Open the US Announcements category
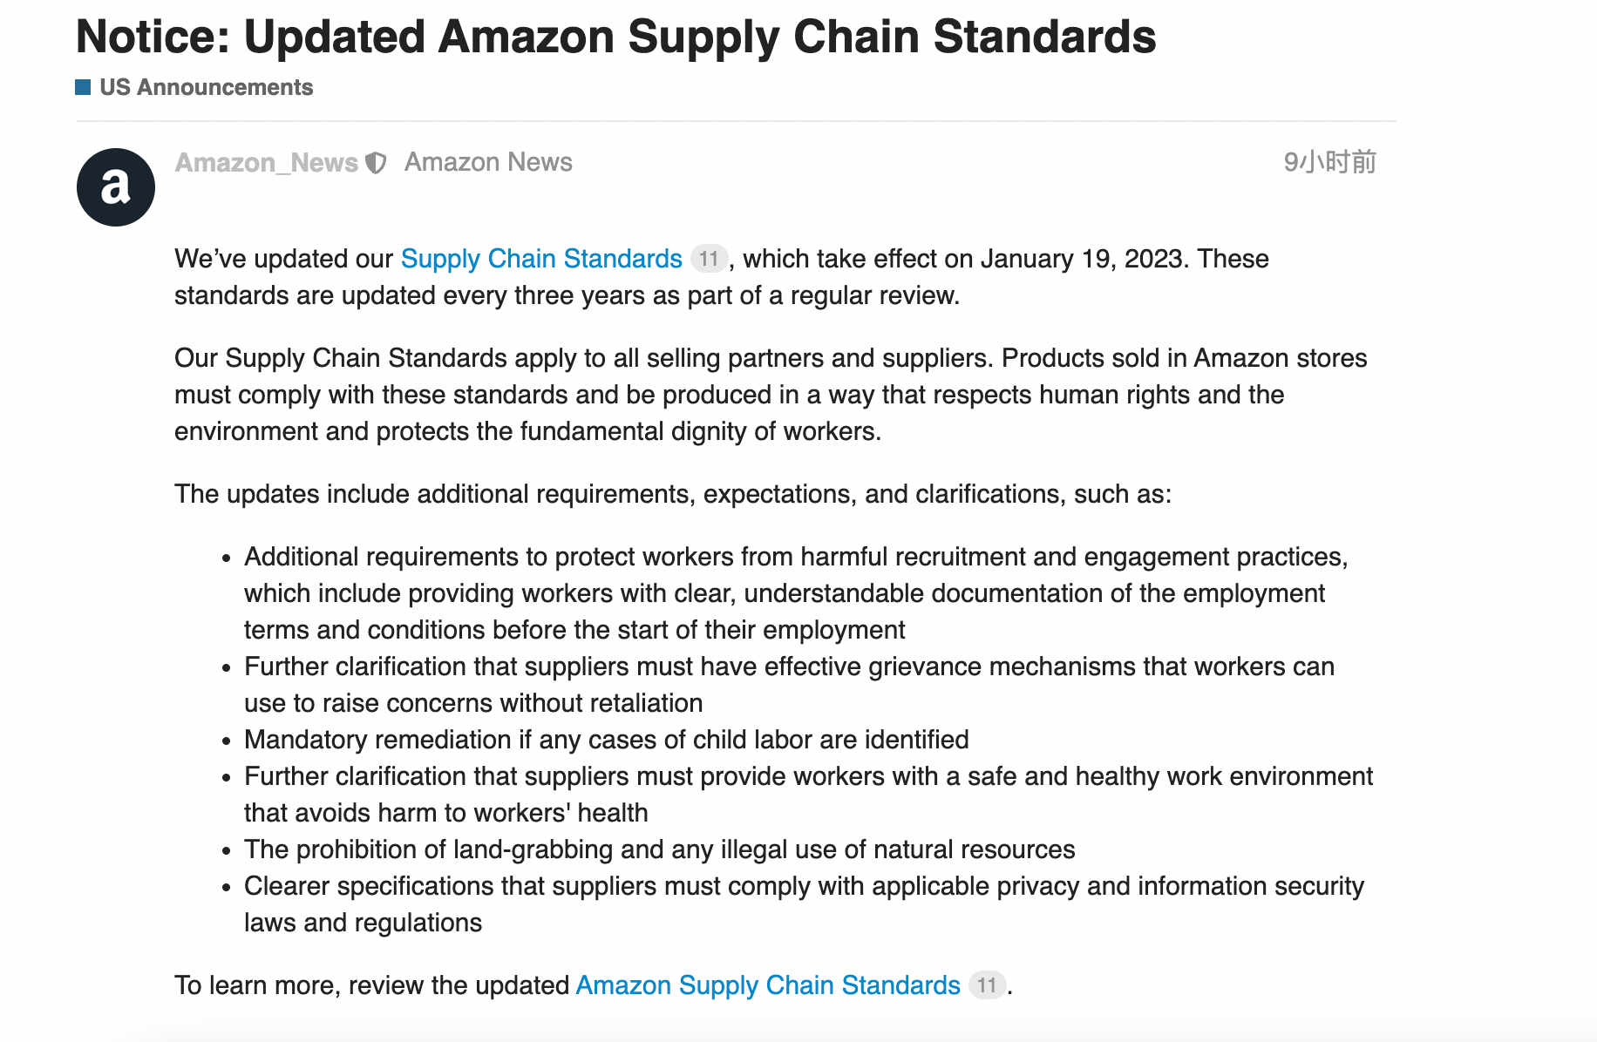1597x1042 pixels. click(x=206, y=87)
